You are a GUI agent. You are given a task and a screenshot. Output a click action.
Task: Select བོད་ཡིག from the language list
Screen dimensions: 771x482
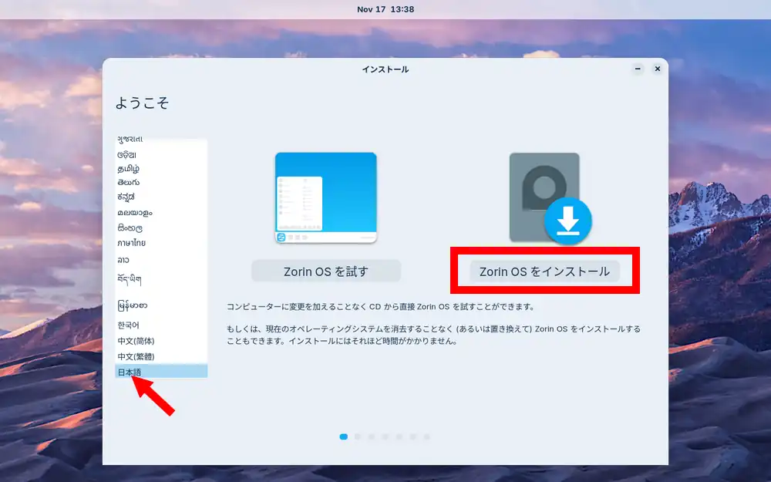point(129,278)
